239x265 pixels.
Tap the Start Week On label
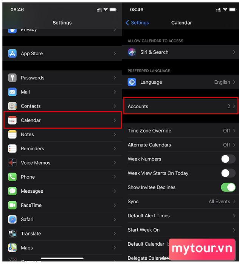click(144, 230)
